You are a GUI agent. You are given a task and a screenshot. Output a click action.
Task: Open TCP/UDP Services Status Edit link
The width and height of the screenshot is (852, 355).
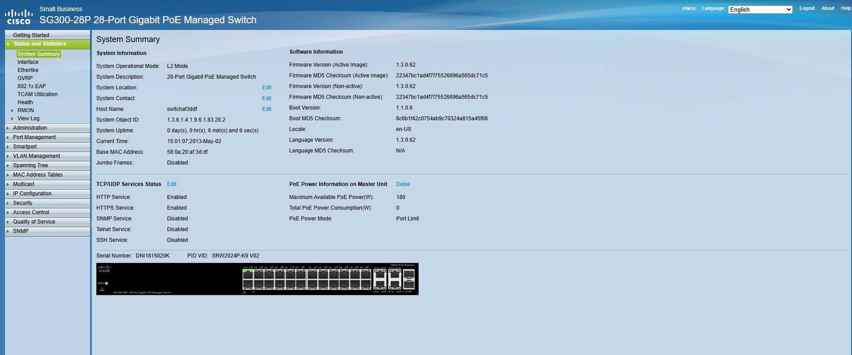[x=172, y=184]
